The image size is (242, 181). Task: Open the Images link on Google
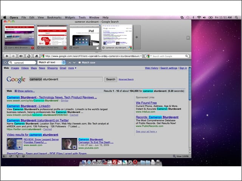point(15,68)
